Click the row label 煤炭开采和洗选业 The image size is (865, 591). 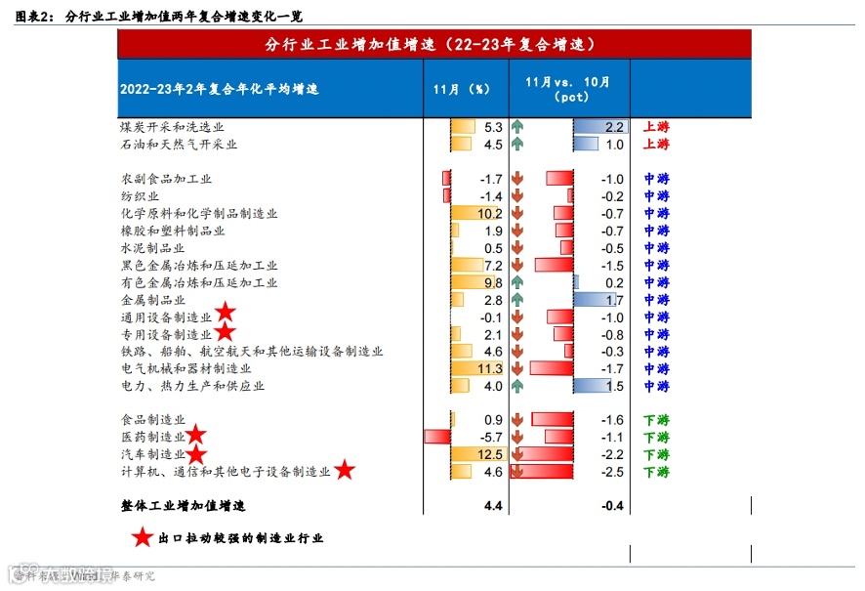click(172, 127)
